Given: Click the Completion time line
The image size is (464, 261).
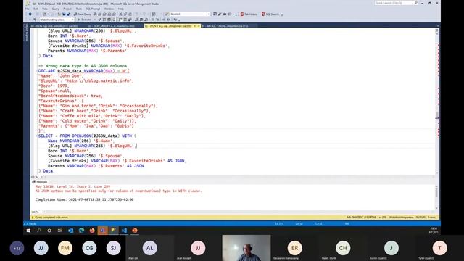Looking at the screenshot, I should (x=84, y=199).
